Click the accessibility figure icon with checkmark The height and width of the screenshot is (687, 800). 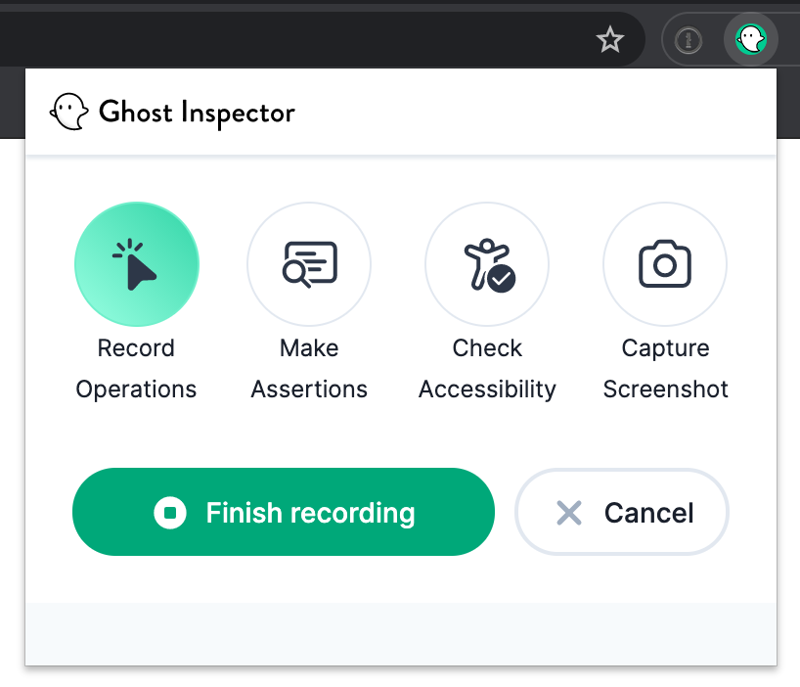pos(487,264)
